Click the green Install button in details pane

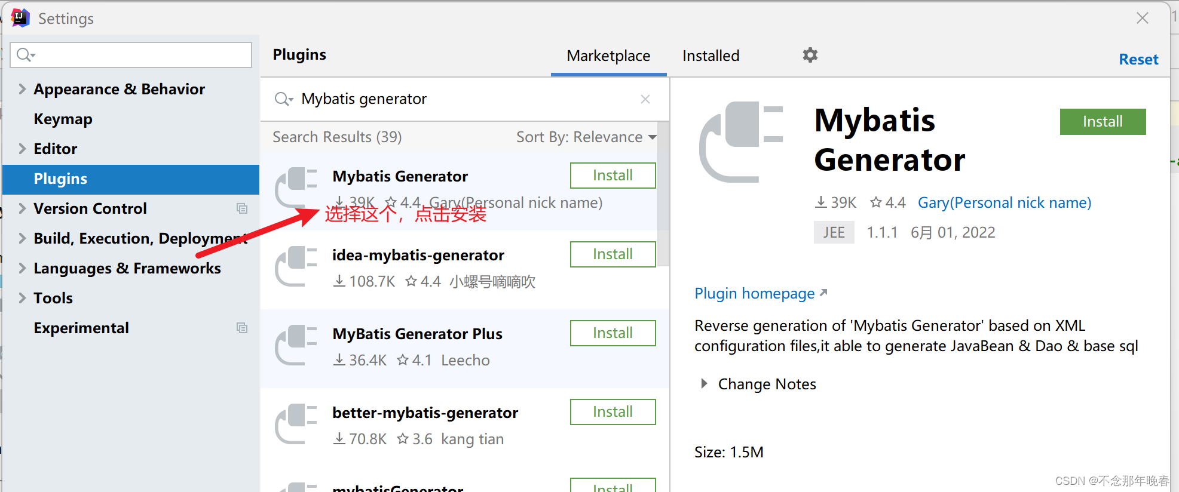(1102, 122)
